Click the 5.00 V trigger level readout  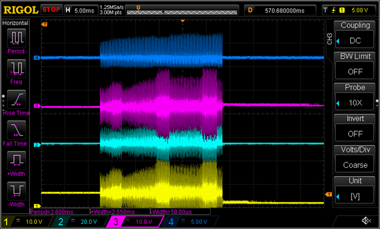tap(360, 10)
